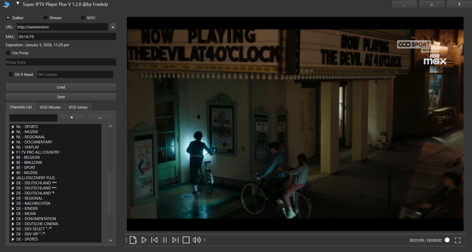Click the Play button in the player bar

144,240
